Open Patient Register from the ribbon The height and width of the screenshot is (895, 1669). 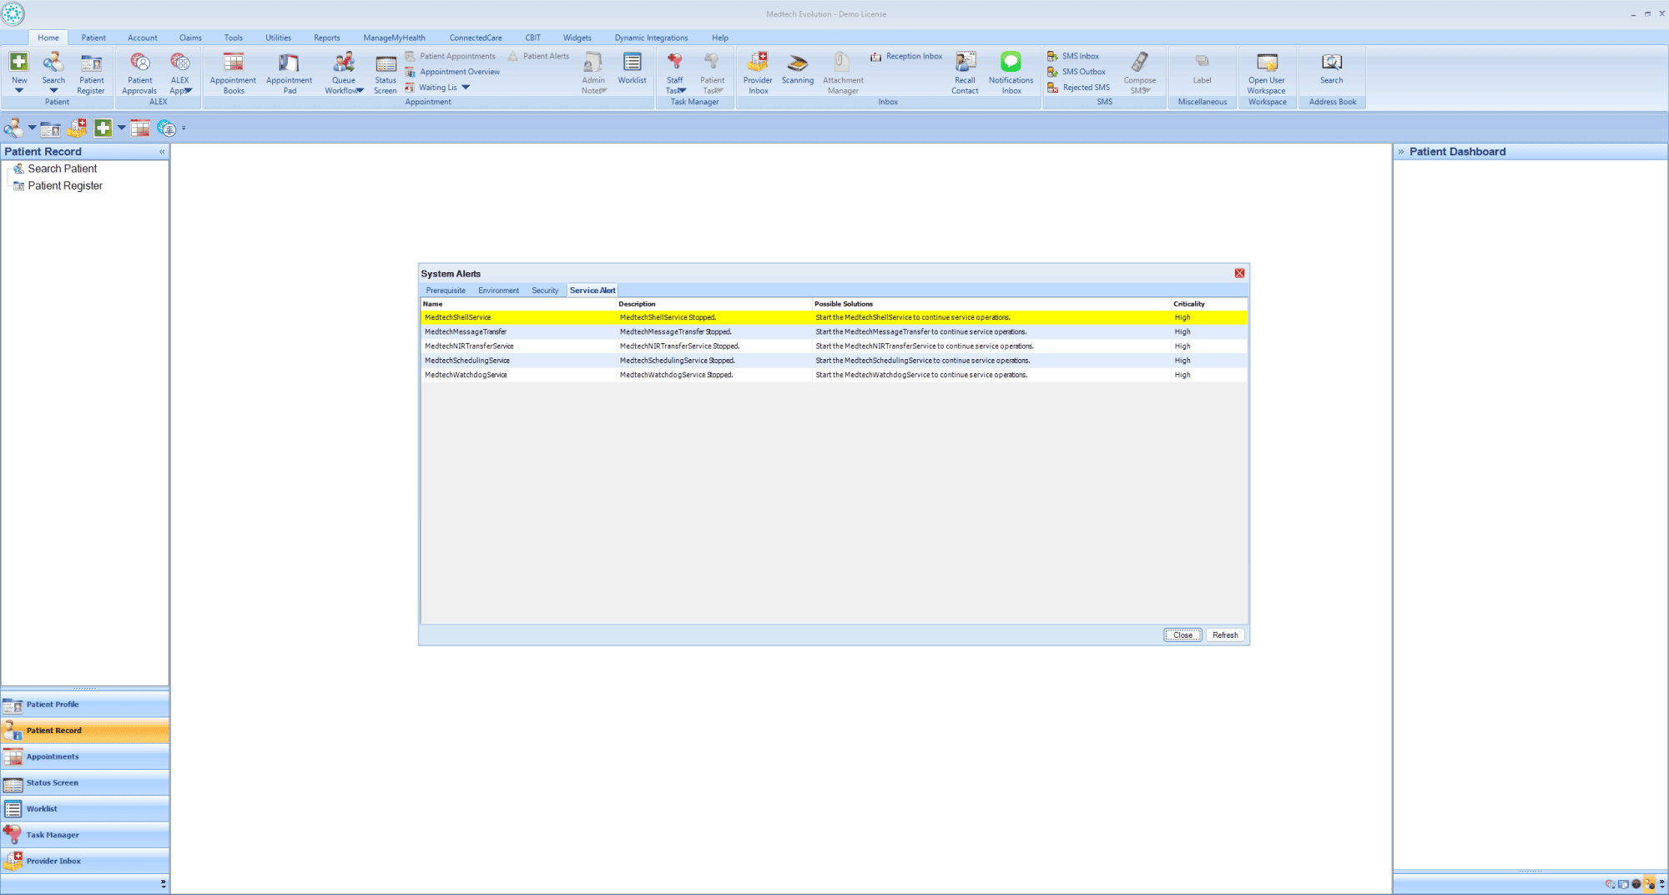pyautogui.click(x=91, y=73)
